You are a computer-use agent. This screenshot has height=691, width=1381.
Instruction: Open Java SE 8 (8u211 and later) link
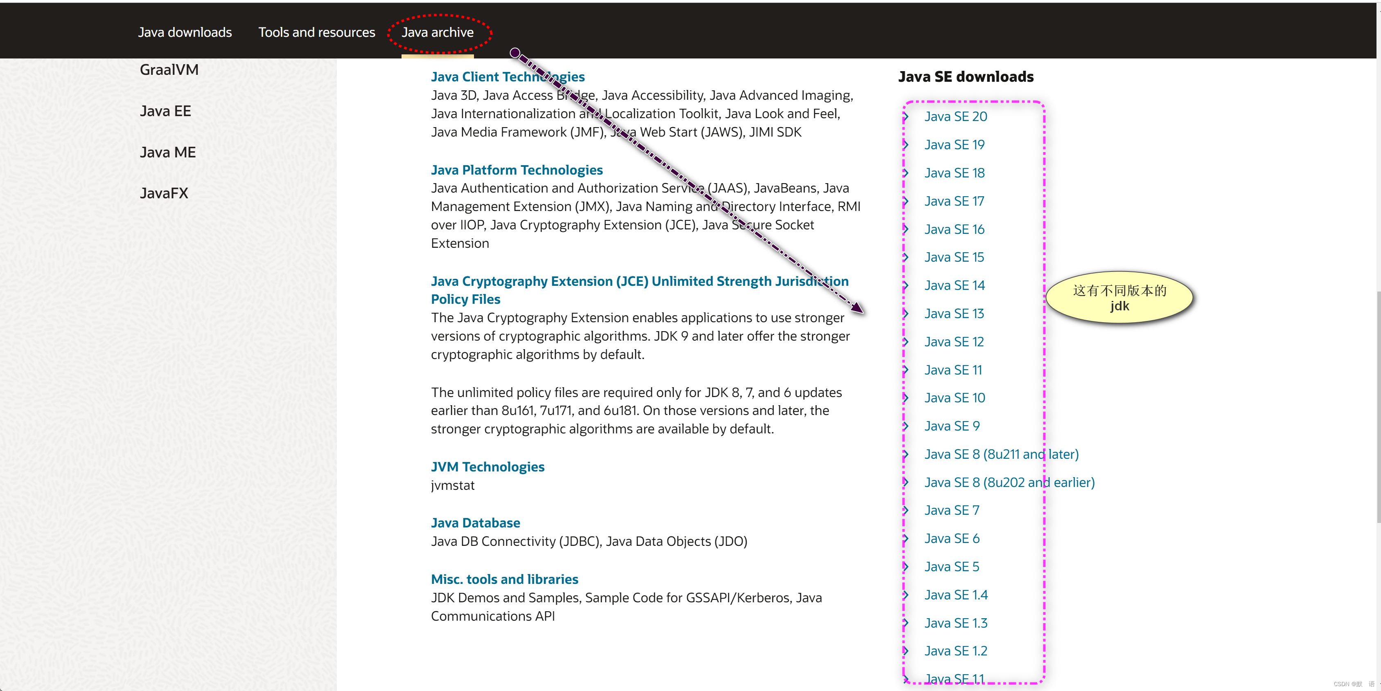pyautogui.click(x=1001, y=454)
